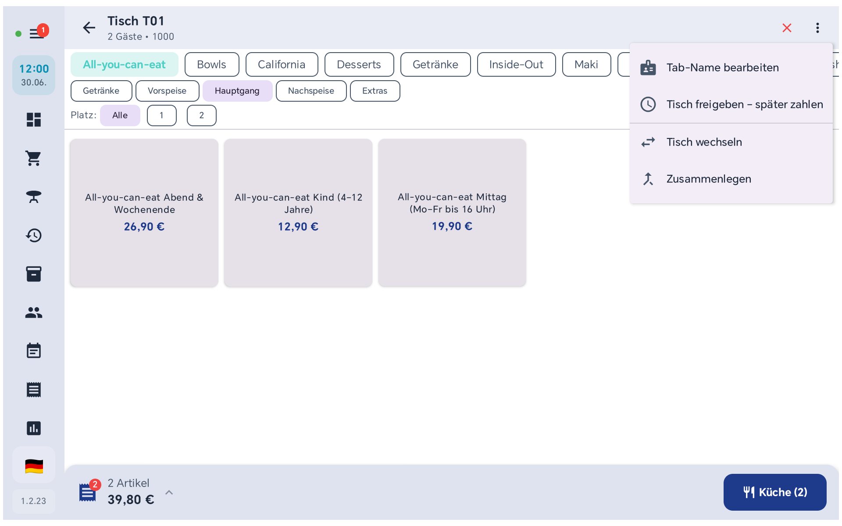Select Tisch wechseln menu entry
This screenshot has height=526, width=842.
[x=731, y=142]
